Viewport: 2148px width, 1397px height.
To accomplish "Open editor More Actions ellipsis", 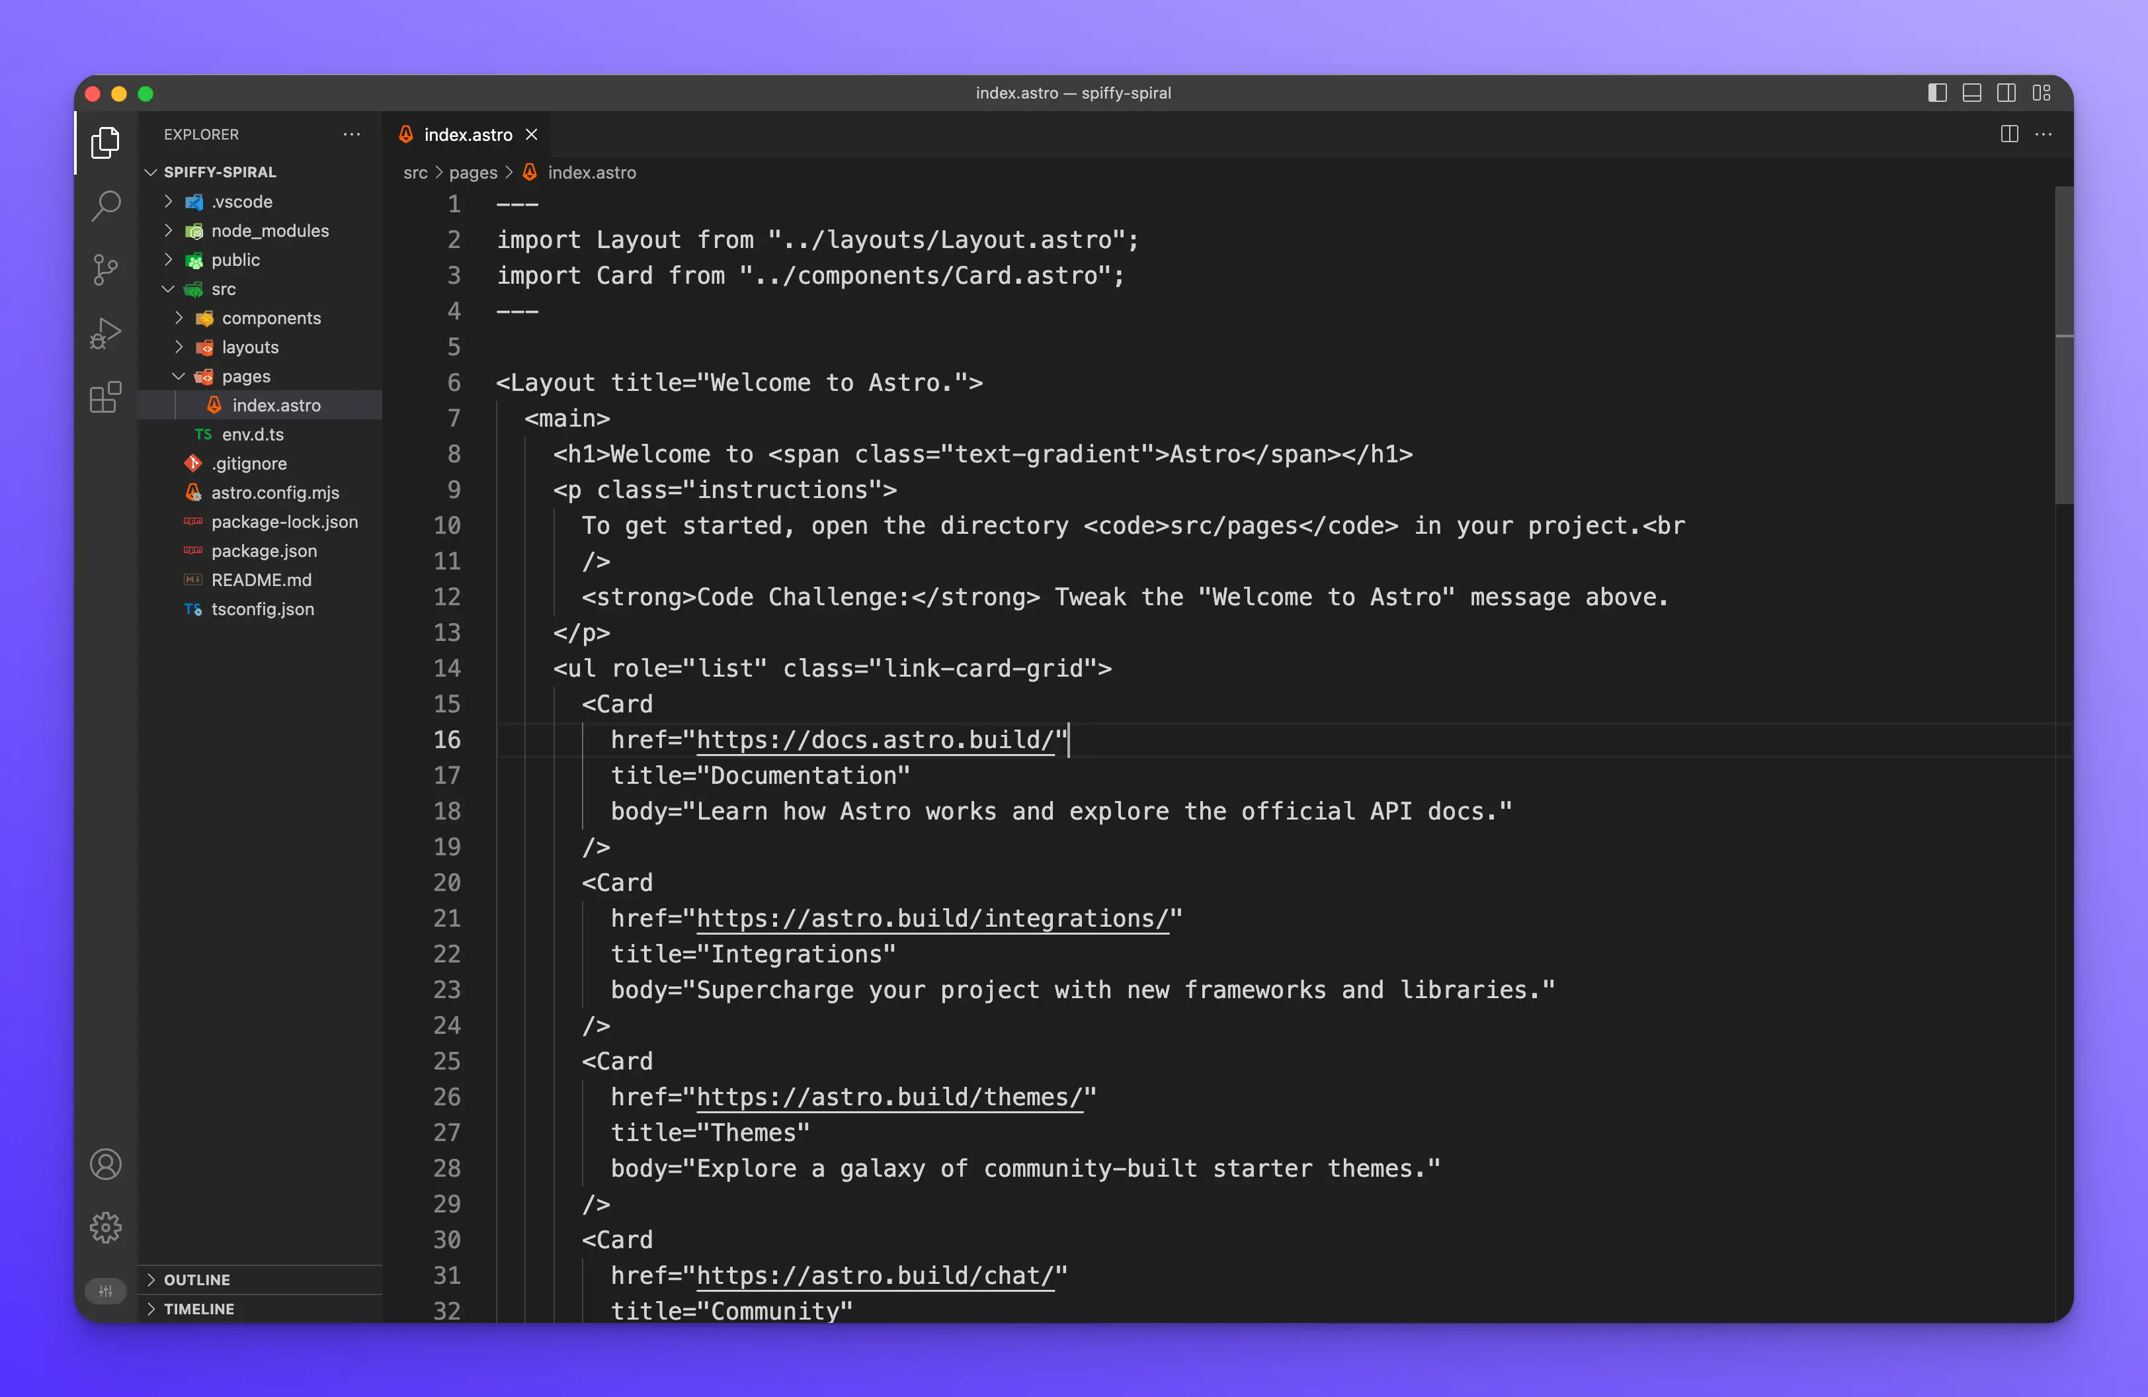I will point(2044,134).
